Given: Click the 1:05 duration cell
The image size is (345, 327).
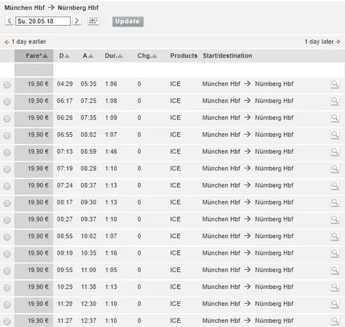Looking at the screenshot, I should click(111, 270).
